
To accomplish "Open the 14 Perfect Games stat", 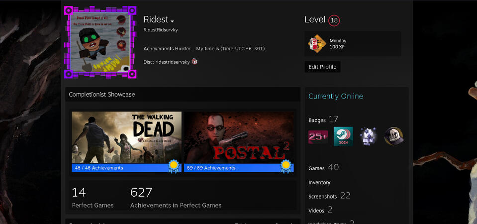I will [x=93, y=198].
